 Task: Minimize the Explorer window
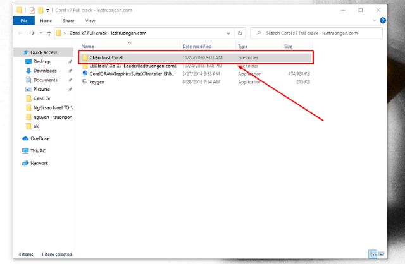pos(343,10)
